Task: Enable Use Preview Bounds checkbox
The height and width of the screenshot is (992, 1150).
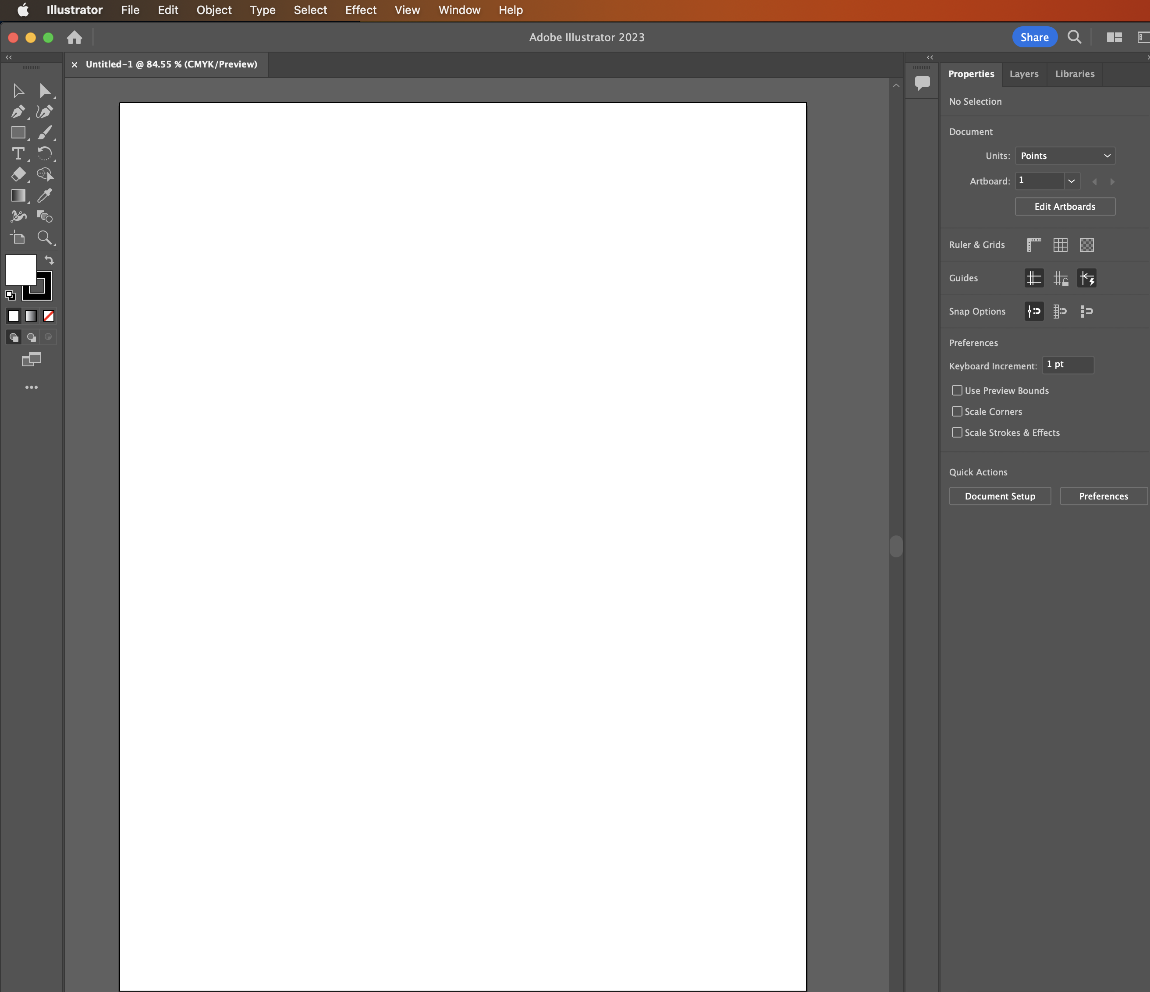Action: pyautogui.click(x=957, y=390)
